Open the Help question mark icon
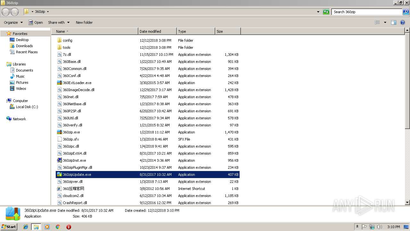410x231 pixels. 403,22
